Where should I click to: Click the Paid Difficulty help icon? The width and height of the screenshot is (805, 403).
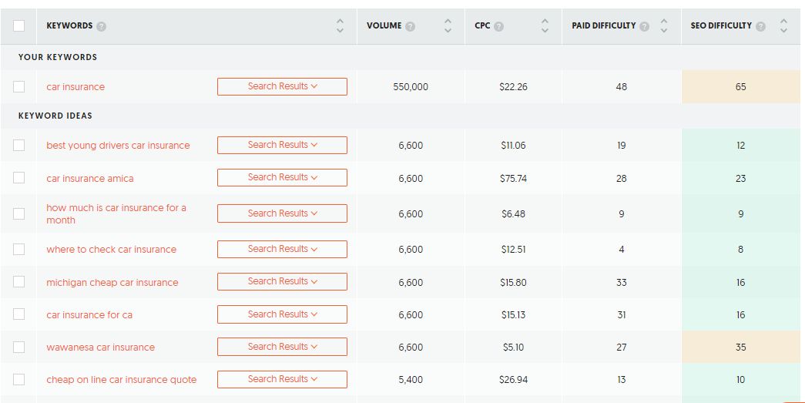[645, 26]
